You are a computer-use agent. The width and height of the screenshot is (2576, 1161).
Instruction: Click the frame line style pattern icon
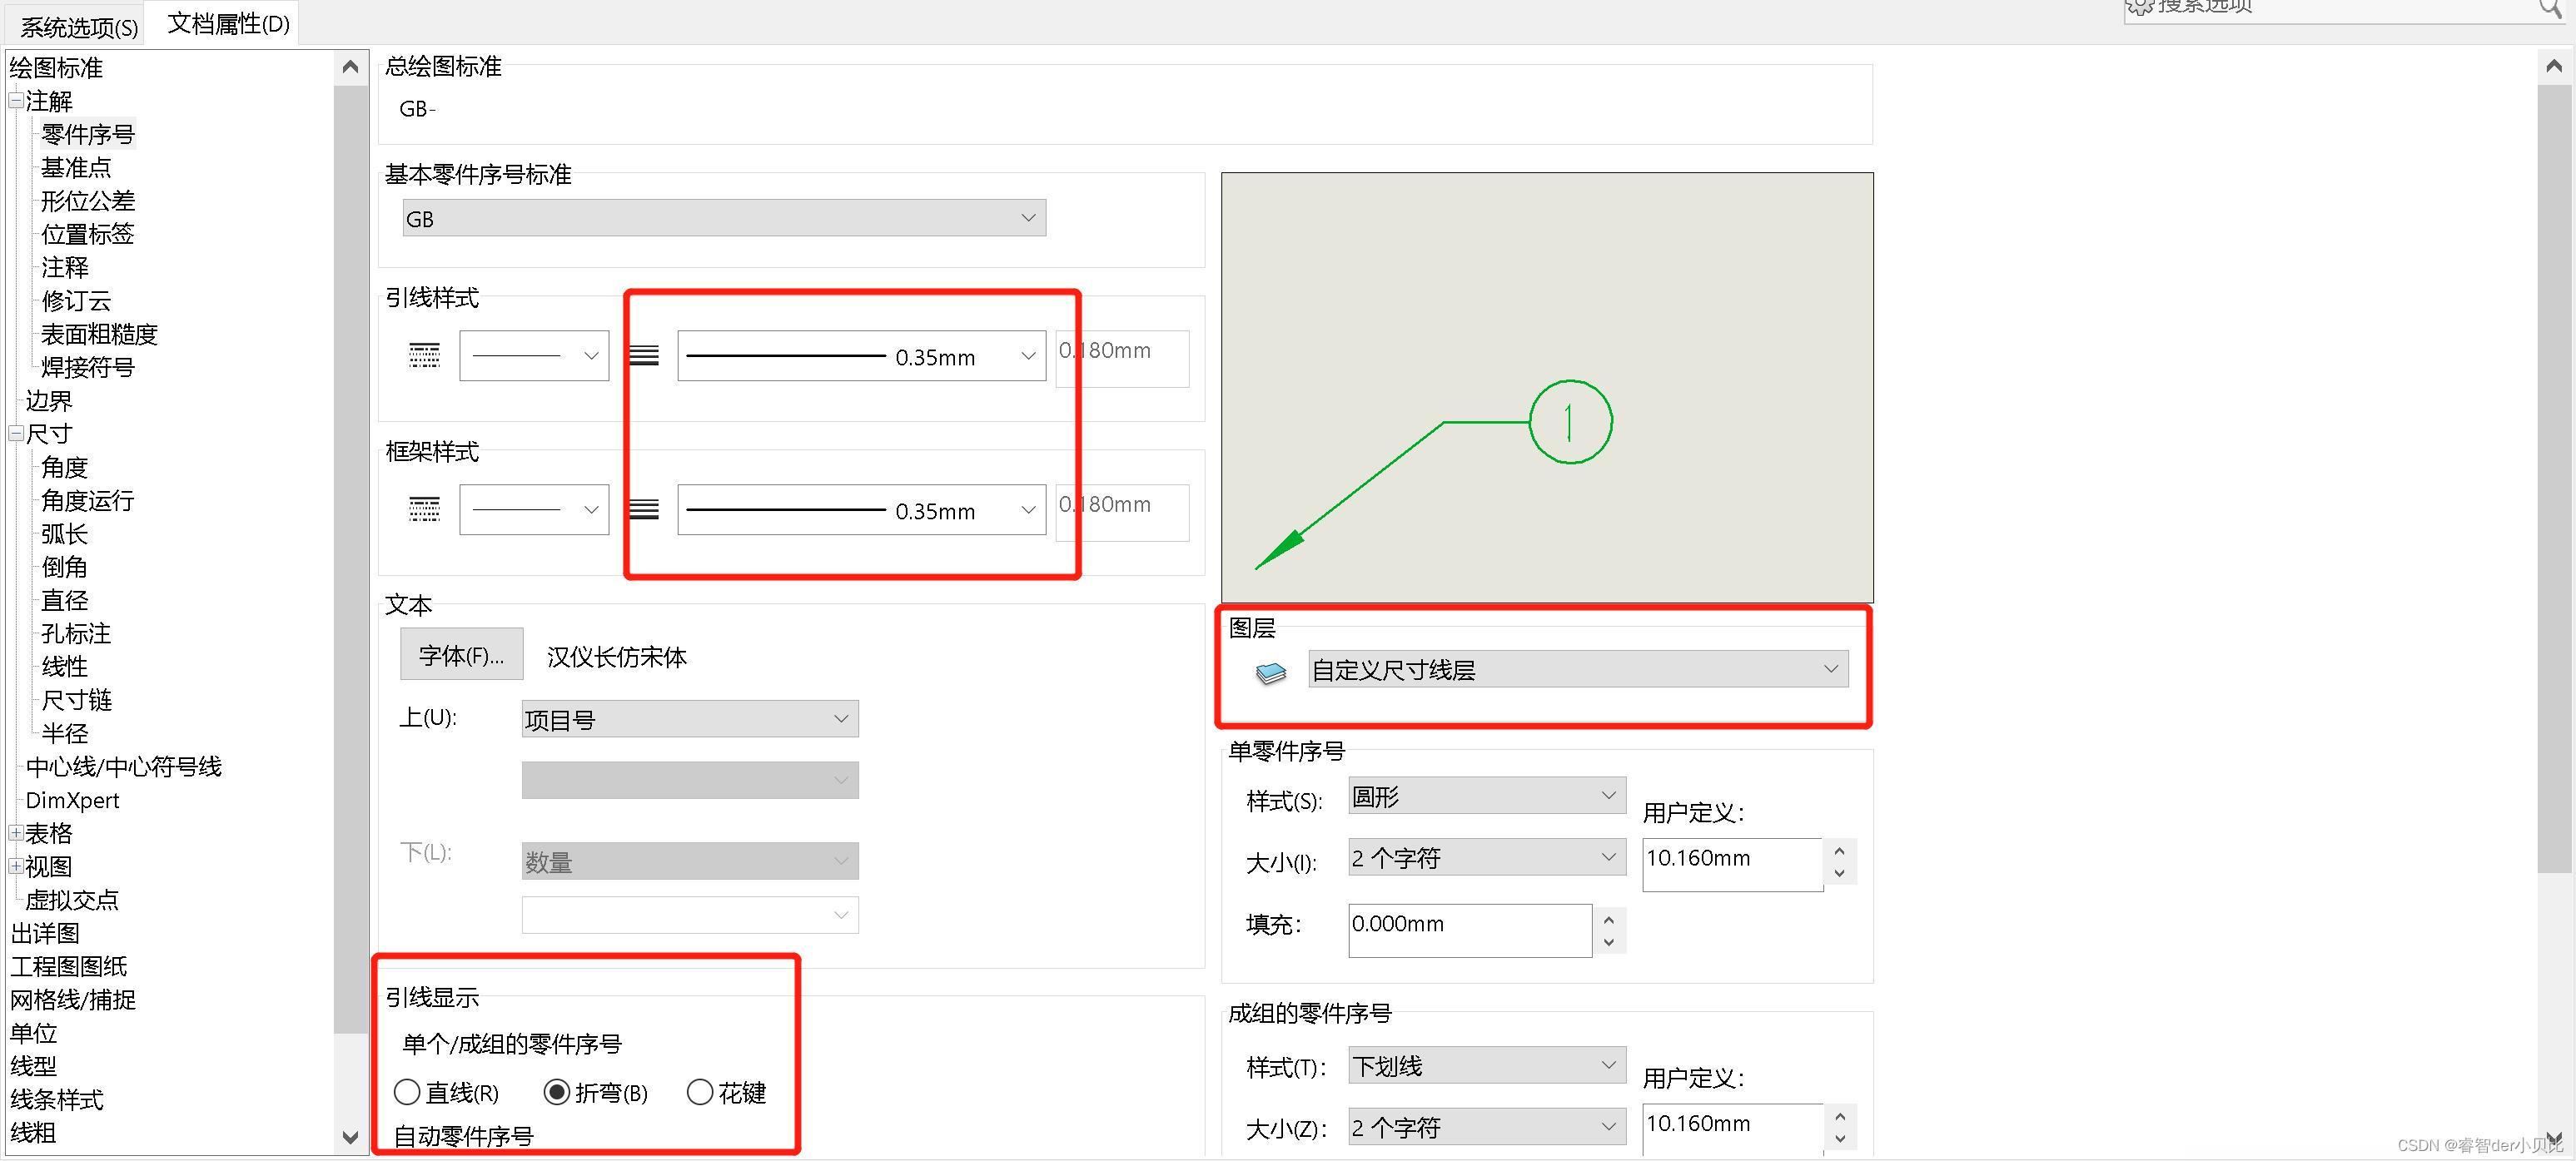[424, 509]
